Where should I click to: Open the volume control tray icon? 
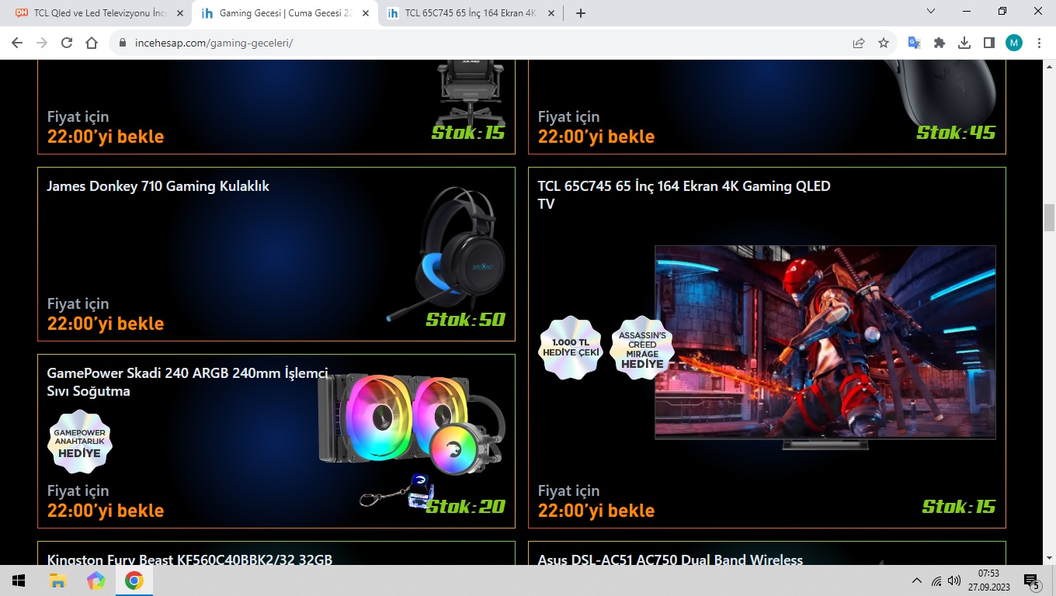tap(954, 580)
